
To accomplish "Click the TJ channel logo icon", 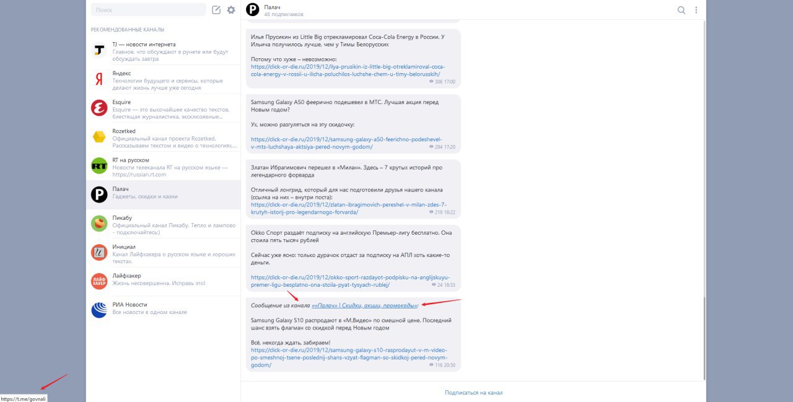I will (99, 50).
